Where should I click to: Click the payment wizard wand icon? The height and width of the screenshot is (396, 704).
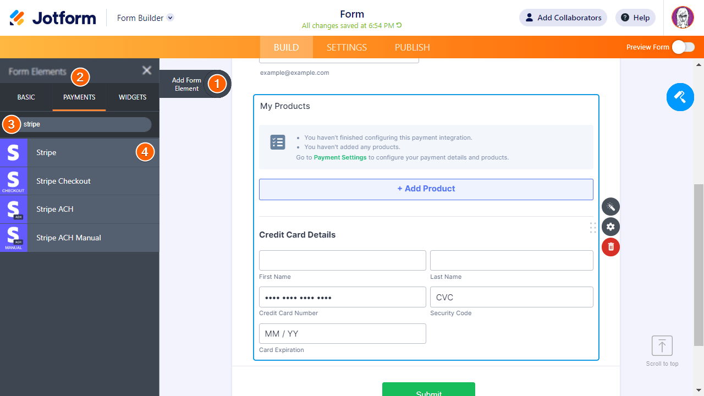610,207
